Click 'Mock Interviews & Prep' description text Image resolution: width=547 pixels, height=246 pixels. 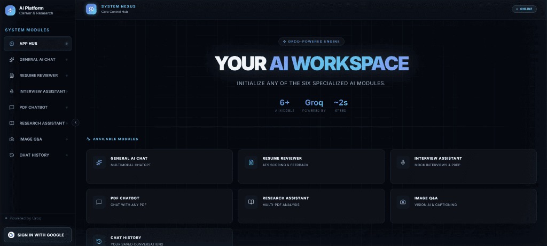click(437, 165)
